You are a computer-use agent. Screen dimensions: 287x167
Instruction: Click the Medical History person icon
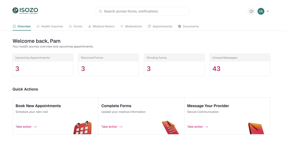pos(90,26)
